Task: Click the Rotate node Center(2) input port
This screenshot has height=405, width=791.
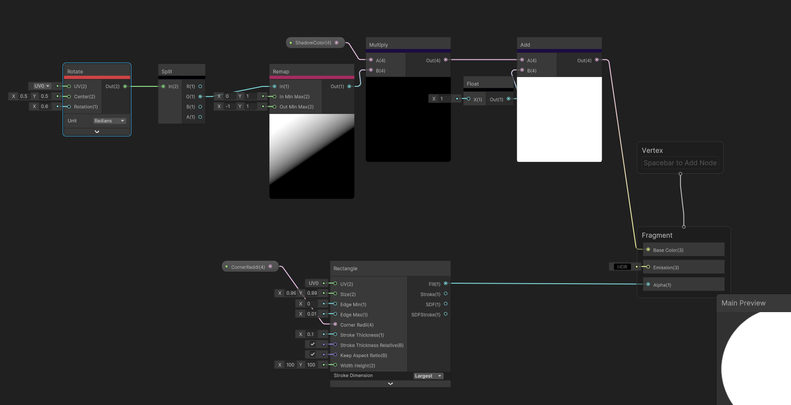Action: (x=69, y=96)
